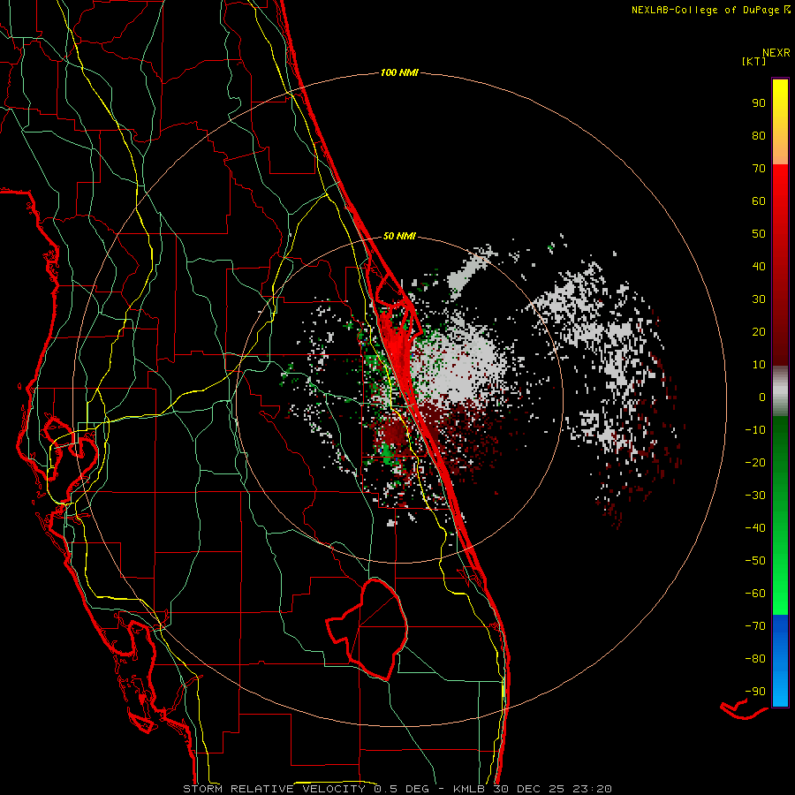The width and height of the screenshot is (795, 795).
Task: Pick the bright red segment of the color bar
Action: pos(780,185)
